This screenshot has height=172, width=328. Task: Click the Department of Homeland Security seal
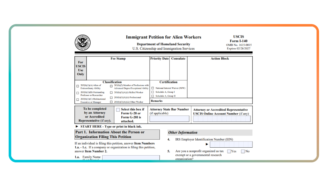pos(83,43)
